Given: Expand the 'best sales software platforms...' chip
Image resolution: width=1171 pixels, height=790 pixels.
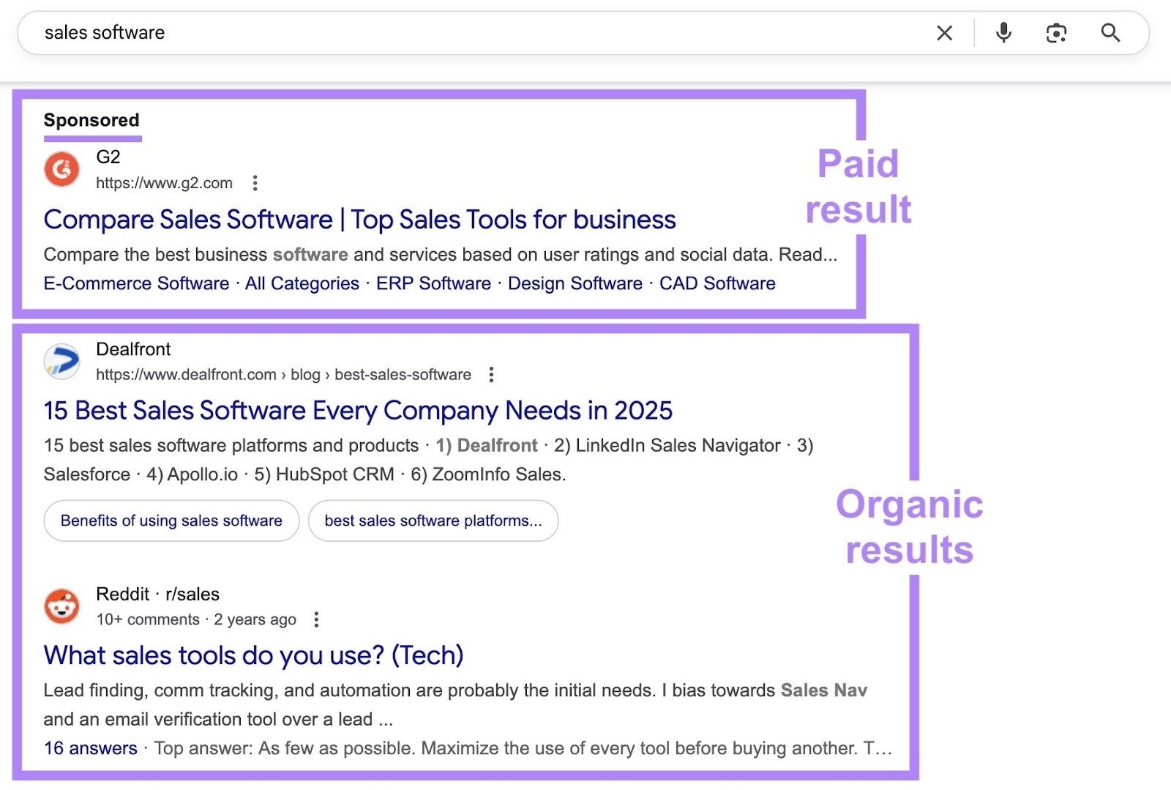Looking at the screenshot, I should 433,521.
